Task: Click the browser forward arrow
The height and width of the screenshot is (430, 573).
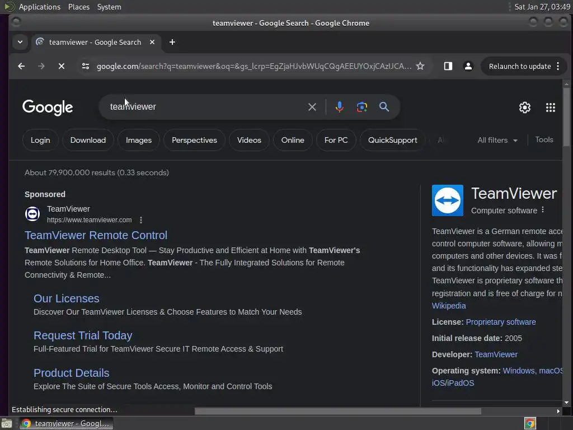Action: (x=41, y=66)
